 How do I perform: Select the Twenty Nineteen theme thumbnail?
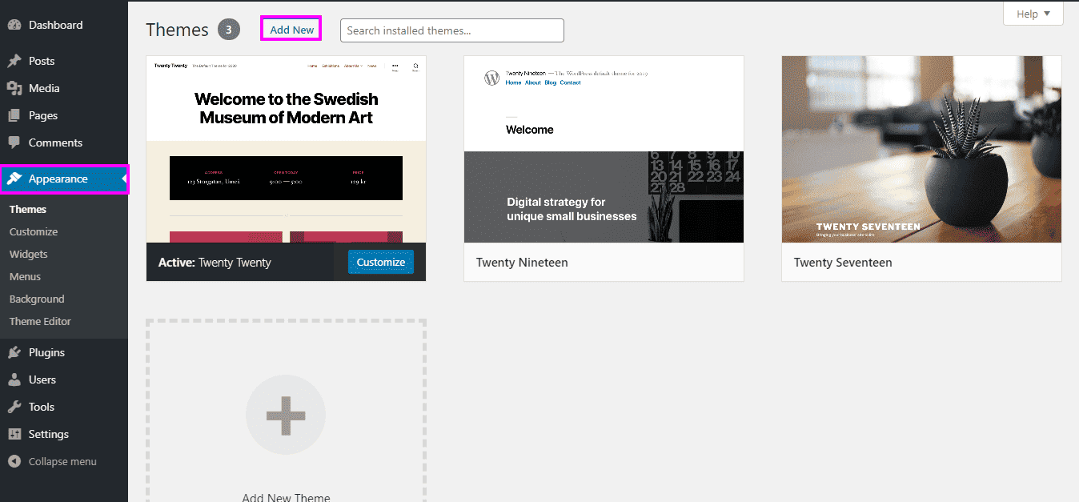coord(604,150)
